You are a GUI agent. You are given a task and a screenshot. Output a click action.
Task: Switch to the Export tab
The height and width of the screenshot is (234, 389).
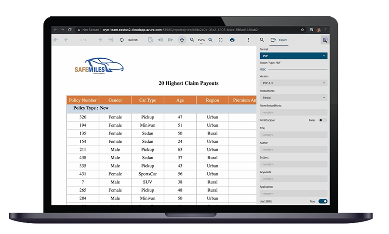[279, 40]
